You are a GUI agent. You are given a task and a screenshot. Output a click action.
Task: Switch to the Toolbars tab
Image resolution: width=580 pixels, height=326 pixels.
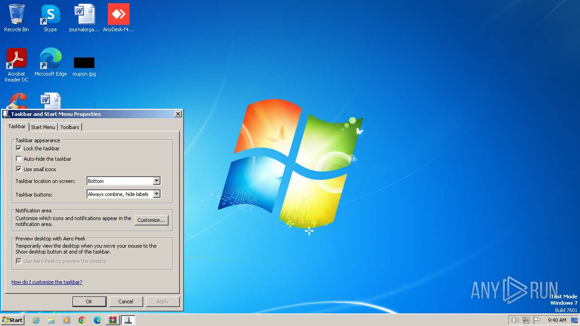pos(70,127)
